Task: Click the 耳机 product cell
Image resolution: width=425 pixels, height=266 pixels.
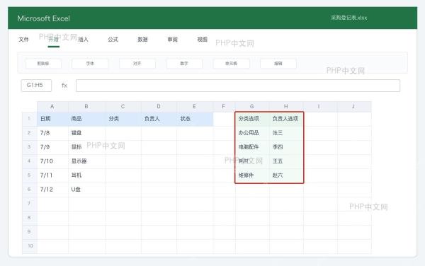Action: [x=86, y=175]
